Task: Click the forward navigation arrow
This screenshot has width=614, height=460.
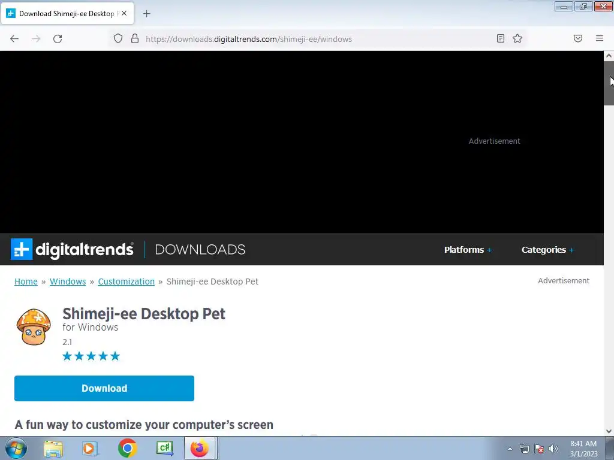Action: tap(36, 39)
